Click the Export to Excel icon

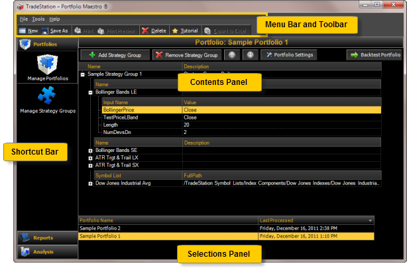[x=207, y=31]
